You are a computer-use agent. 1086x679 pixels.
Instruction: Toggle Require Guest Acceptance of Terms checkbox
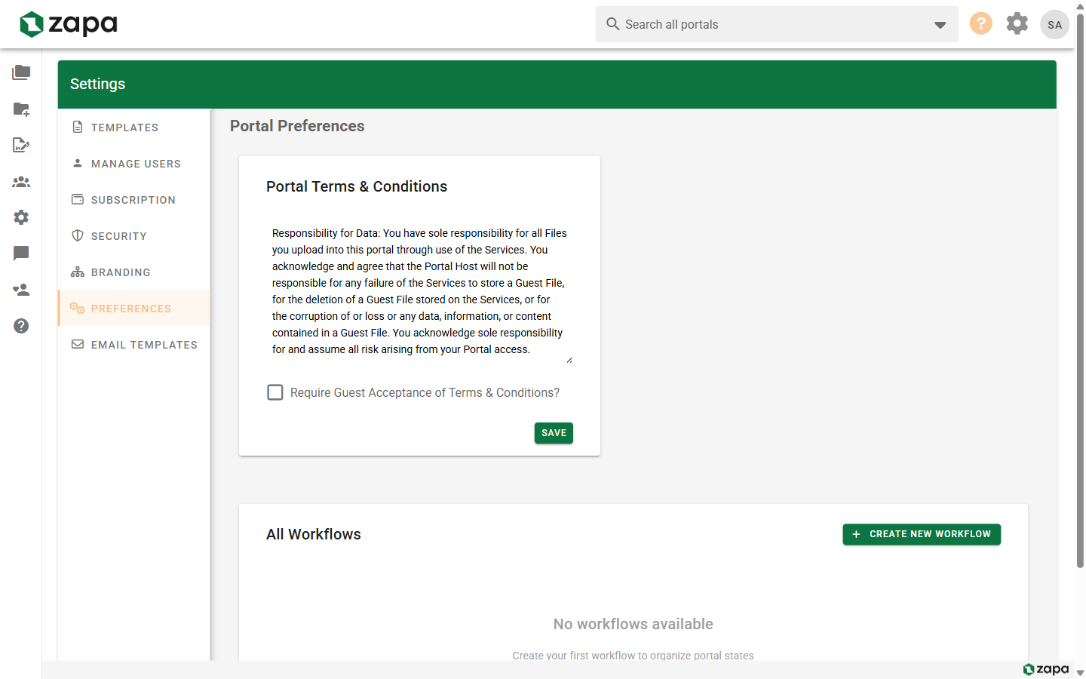(x=275, y=392)
